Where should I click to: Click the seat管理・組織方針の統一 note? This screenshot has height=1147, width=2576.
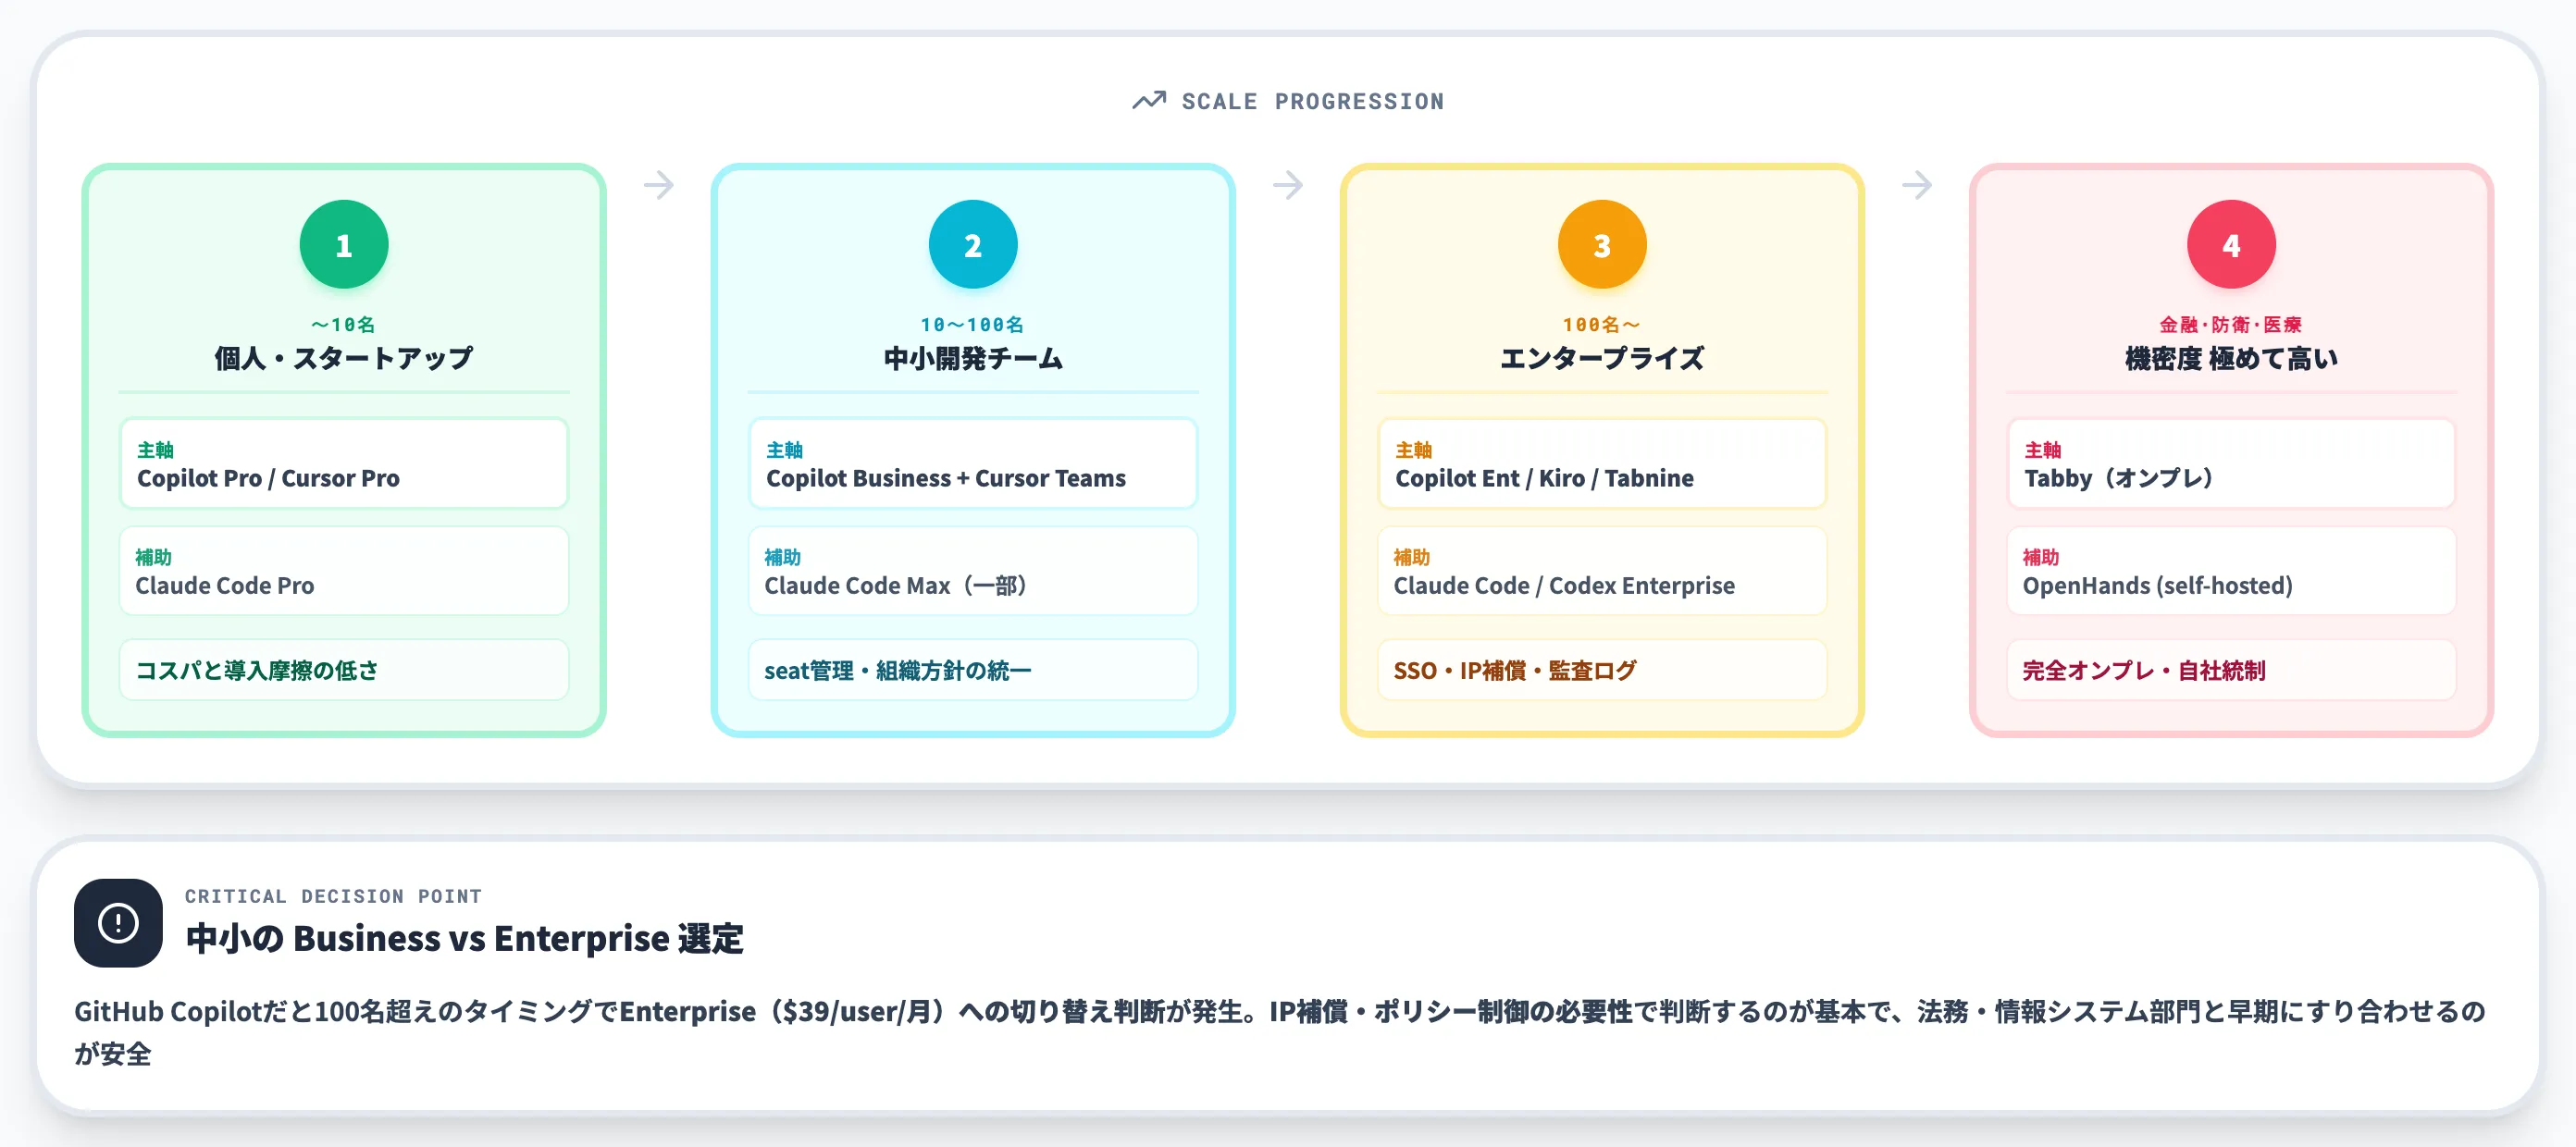pyautogui.click(x=973, y=670)
